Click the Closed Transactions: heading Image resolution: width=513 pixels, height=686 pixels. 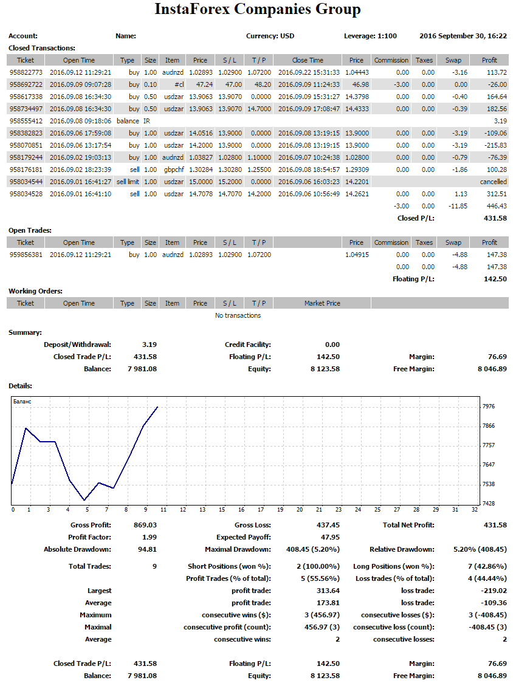pyautogui.click(x=42, y=48)
